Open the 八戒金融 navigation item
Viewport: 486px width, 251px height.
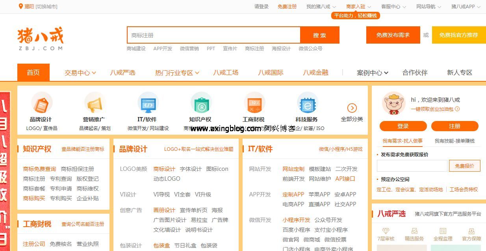315,73
